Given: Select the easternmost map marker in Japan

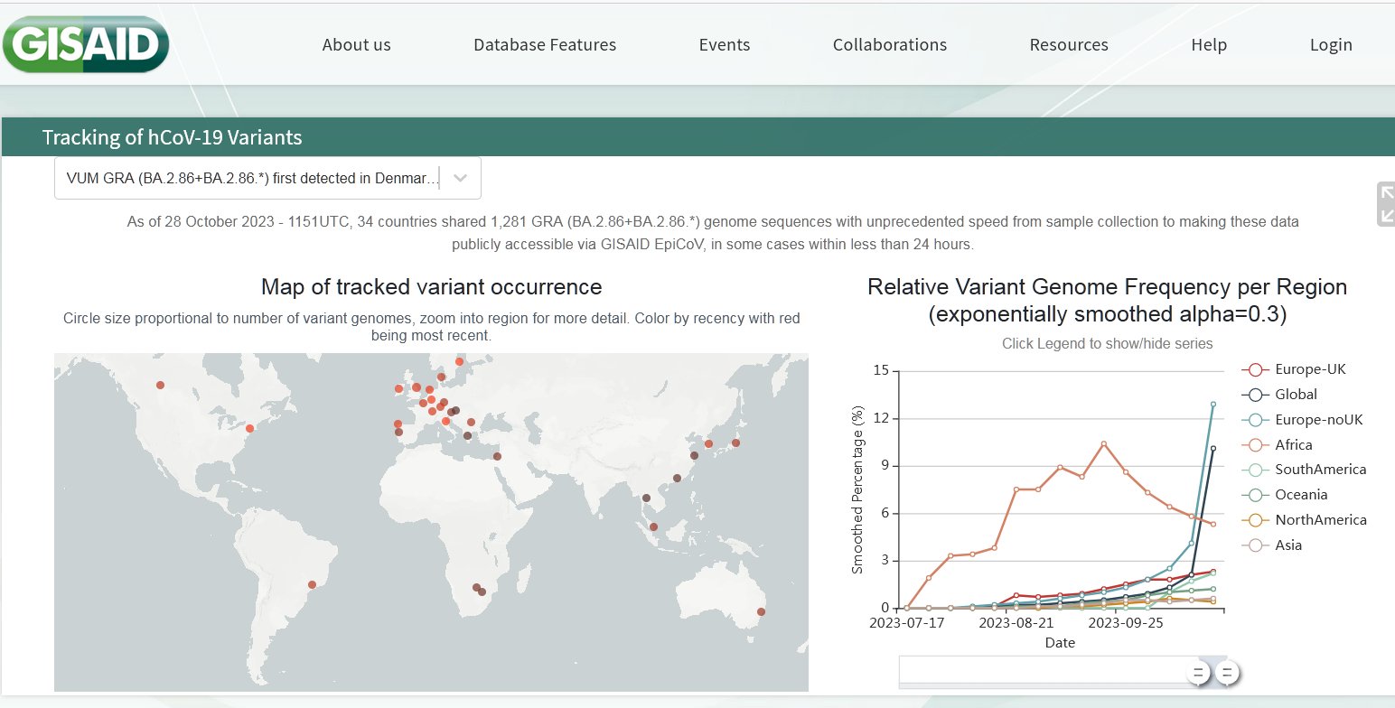Looking at the screenshot, I should (735, 442).
